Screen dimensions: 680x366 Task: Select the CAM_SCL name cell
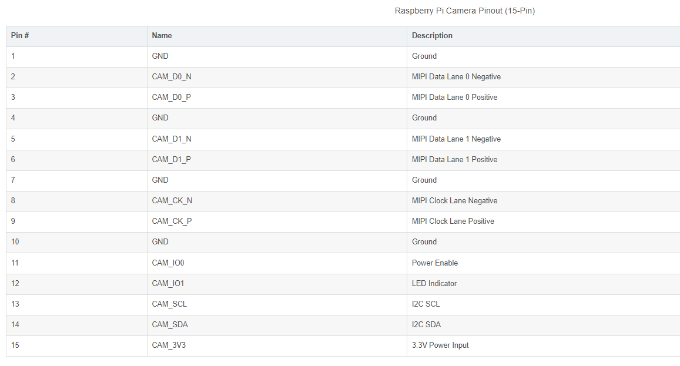click(x=169, y=304)
